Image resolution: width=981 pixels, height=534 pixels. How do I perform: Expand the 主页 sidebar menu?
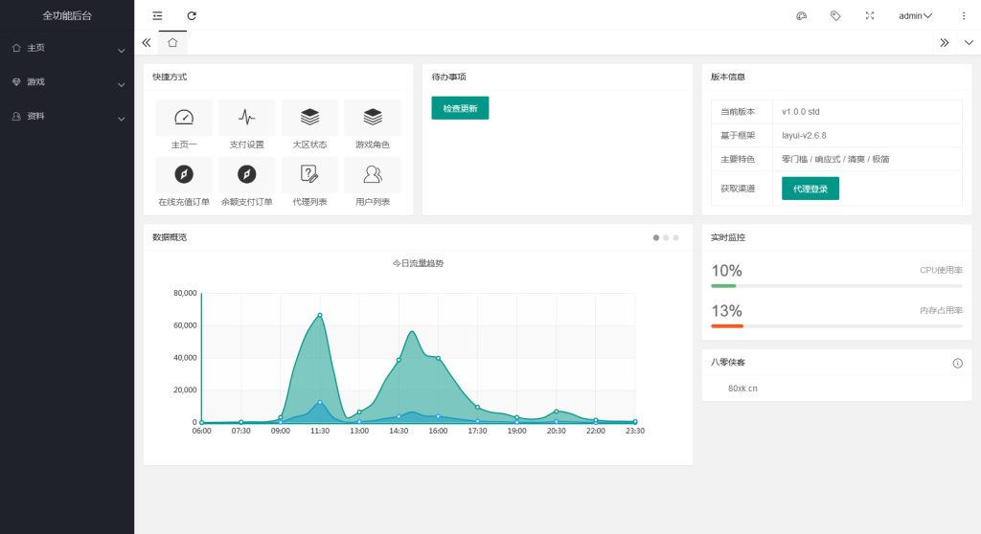66,48
